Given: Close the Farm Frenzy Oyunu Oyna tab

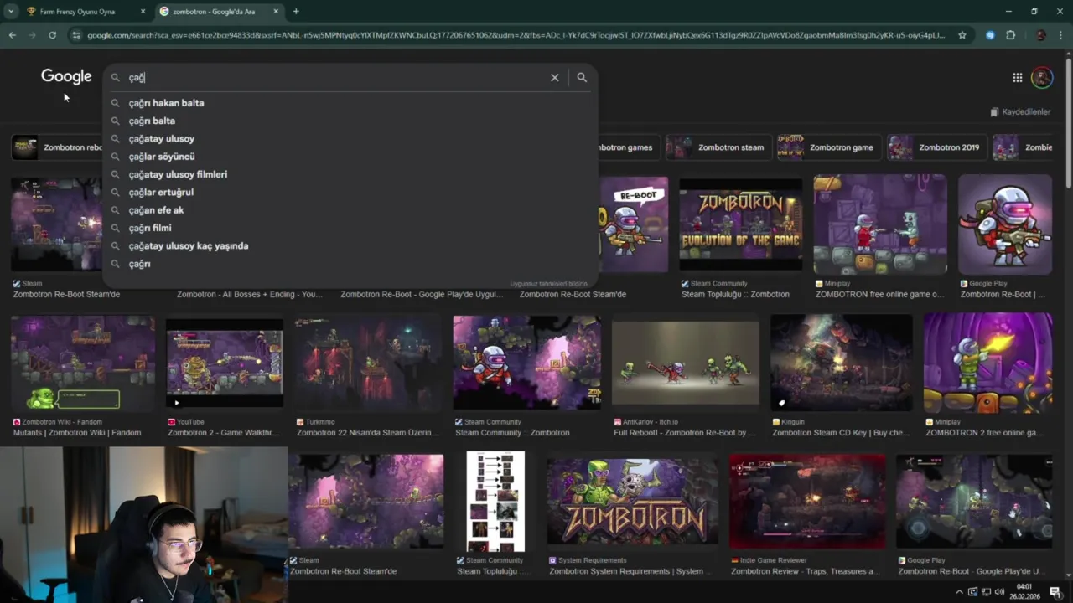Looking at the screenshot, I should tap(143, 12).
